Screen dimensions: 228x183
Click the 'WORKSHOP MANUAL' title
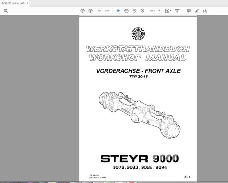click(x=137, y=58)
